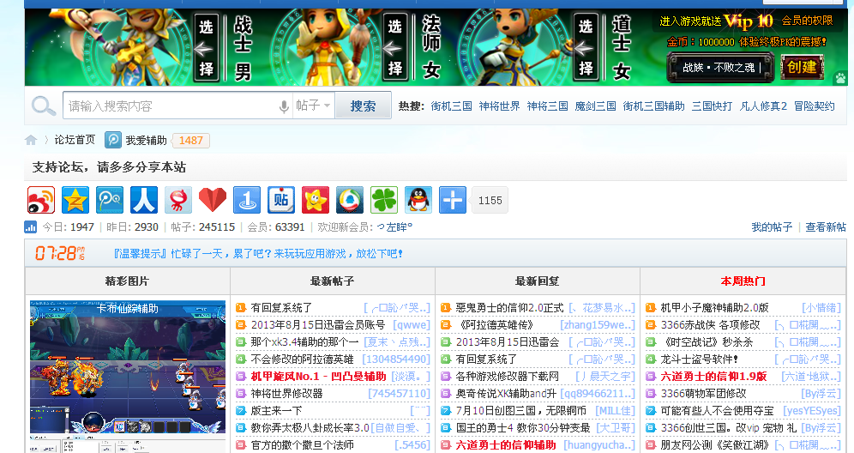This screenshot has width=854, height=453.
Task: Open the 论坛首页 breadcrumb link
Action: [75, 140]
